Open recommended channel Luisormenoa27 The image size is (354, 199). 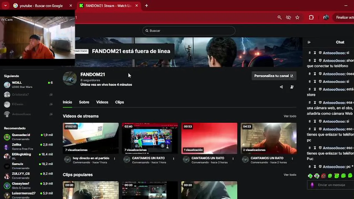(x=28, y=195)
